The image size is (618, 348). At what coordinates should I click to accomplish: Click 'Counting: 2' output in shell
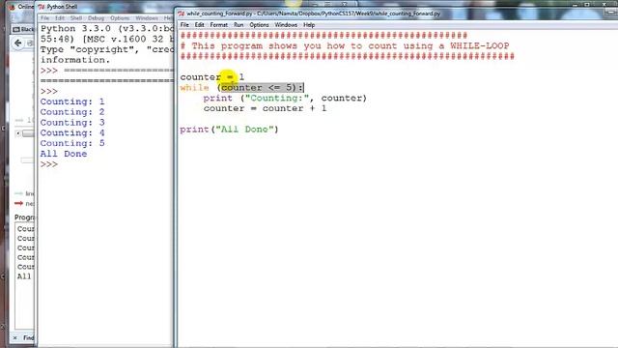pyautogui.click(x=72, y=112)
